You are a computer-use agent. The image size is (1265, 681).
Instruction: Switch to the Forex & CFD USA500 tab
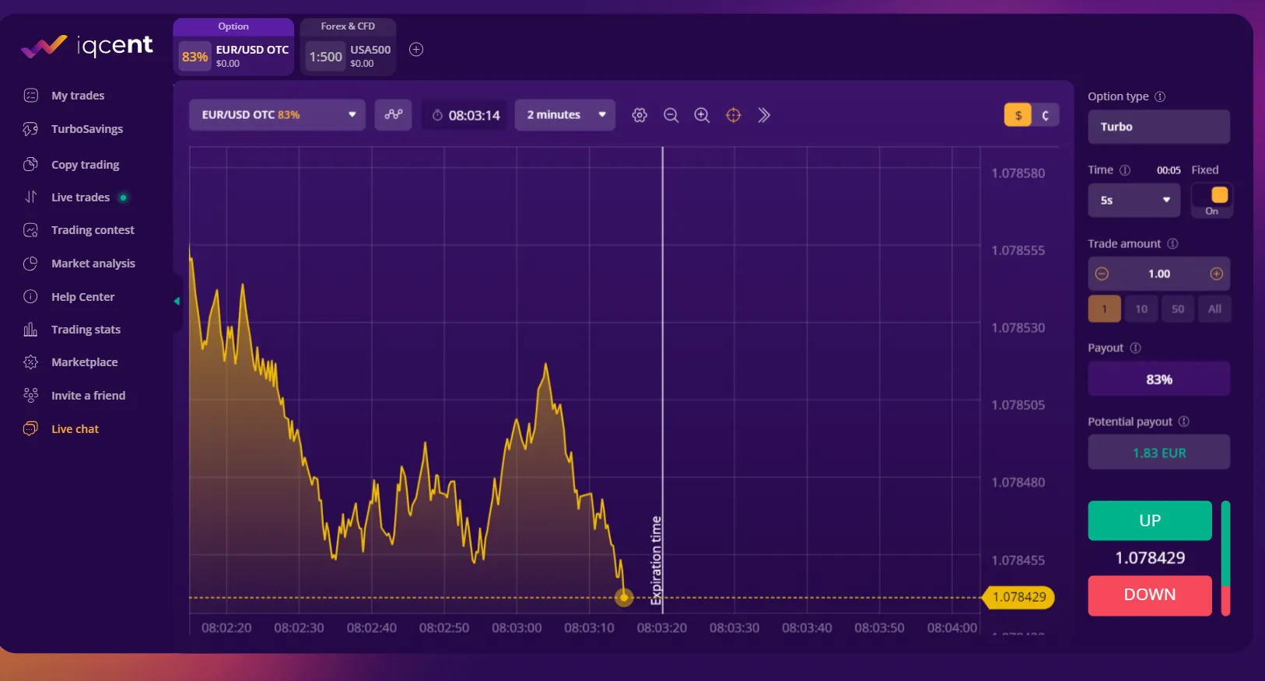(348, 50)
